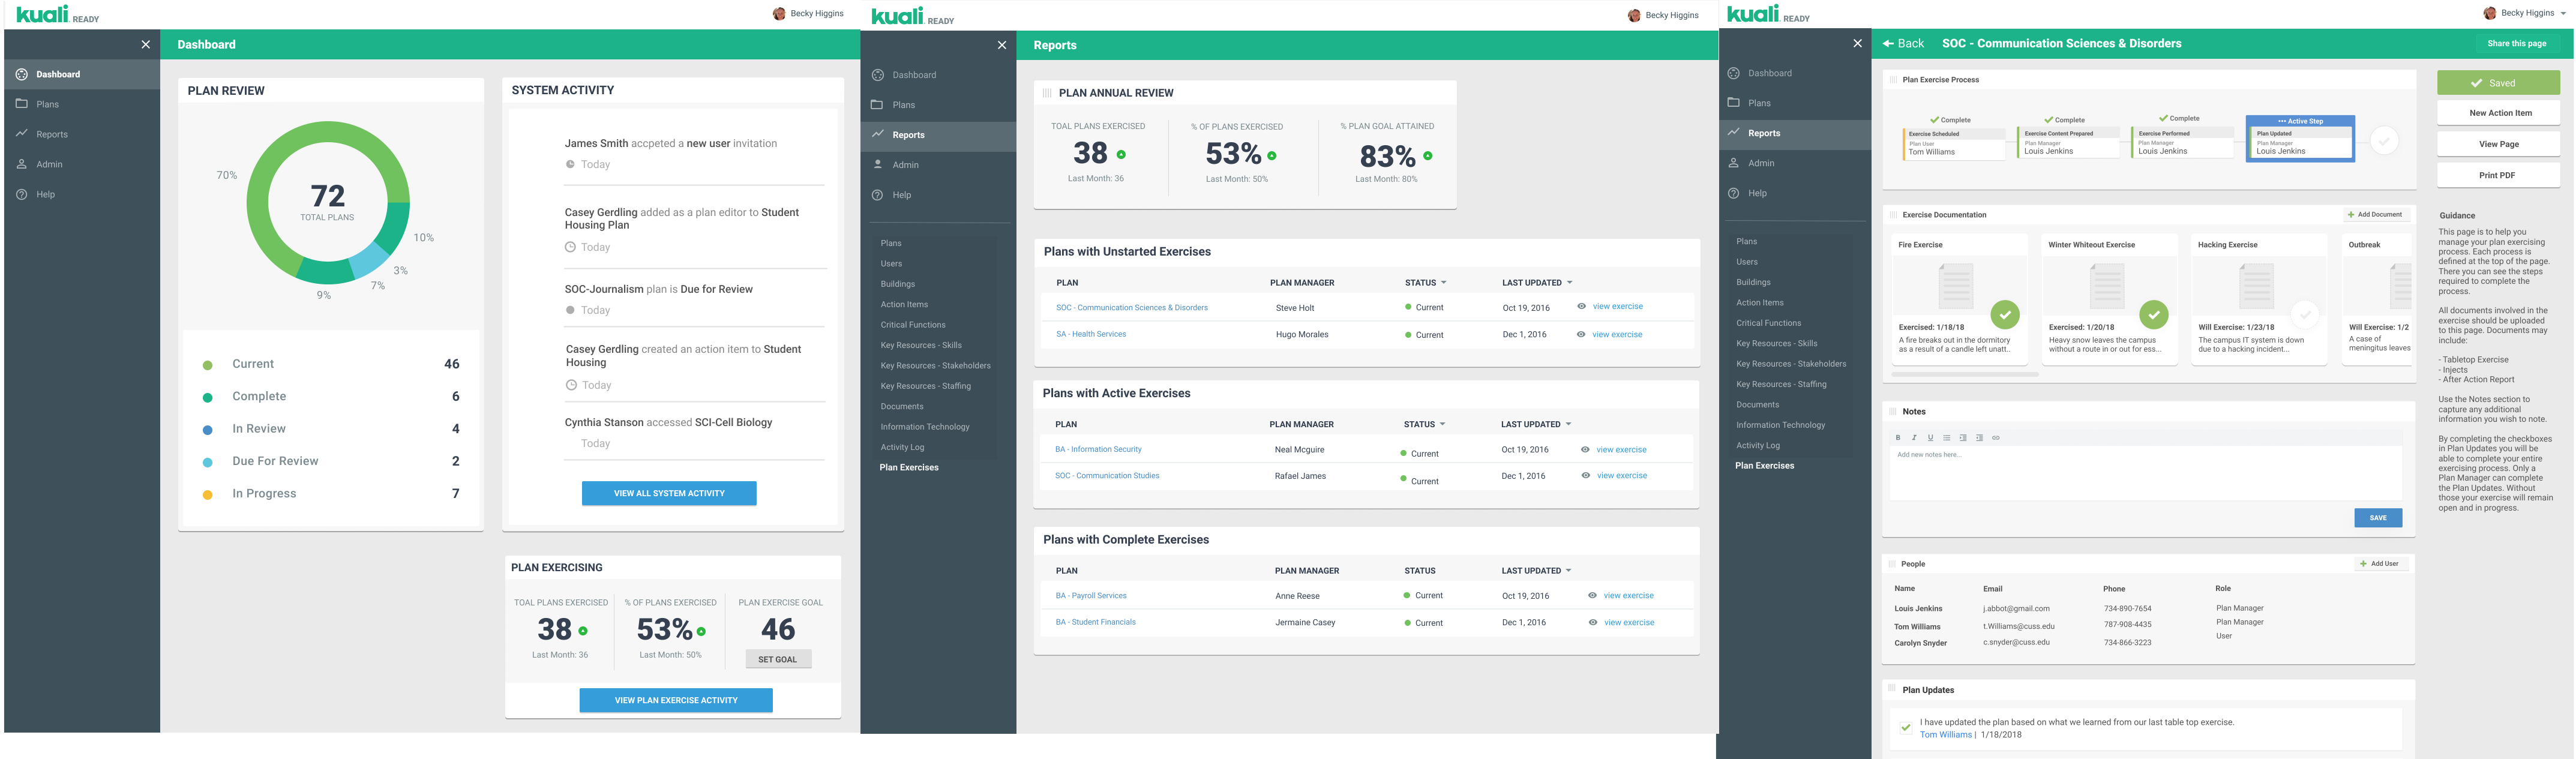
Task: Click the drag handle of Exercise Documentation panel
Action: pos(1893,215)
